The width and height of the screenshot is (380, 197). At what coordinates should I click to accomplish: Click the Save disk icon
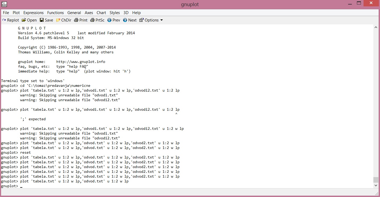42,20
